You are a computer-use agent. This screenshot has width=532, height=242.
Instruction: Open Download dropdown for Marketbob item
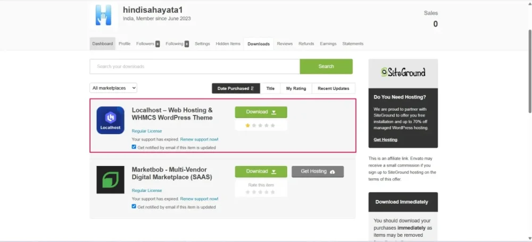coord(261,171)
